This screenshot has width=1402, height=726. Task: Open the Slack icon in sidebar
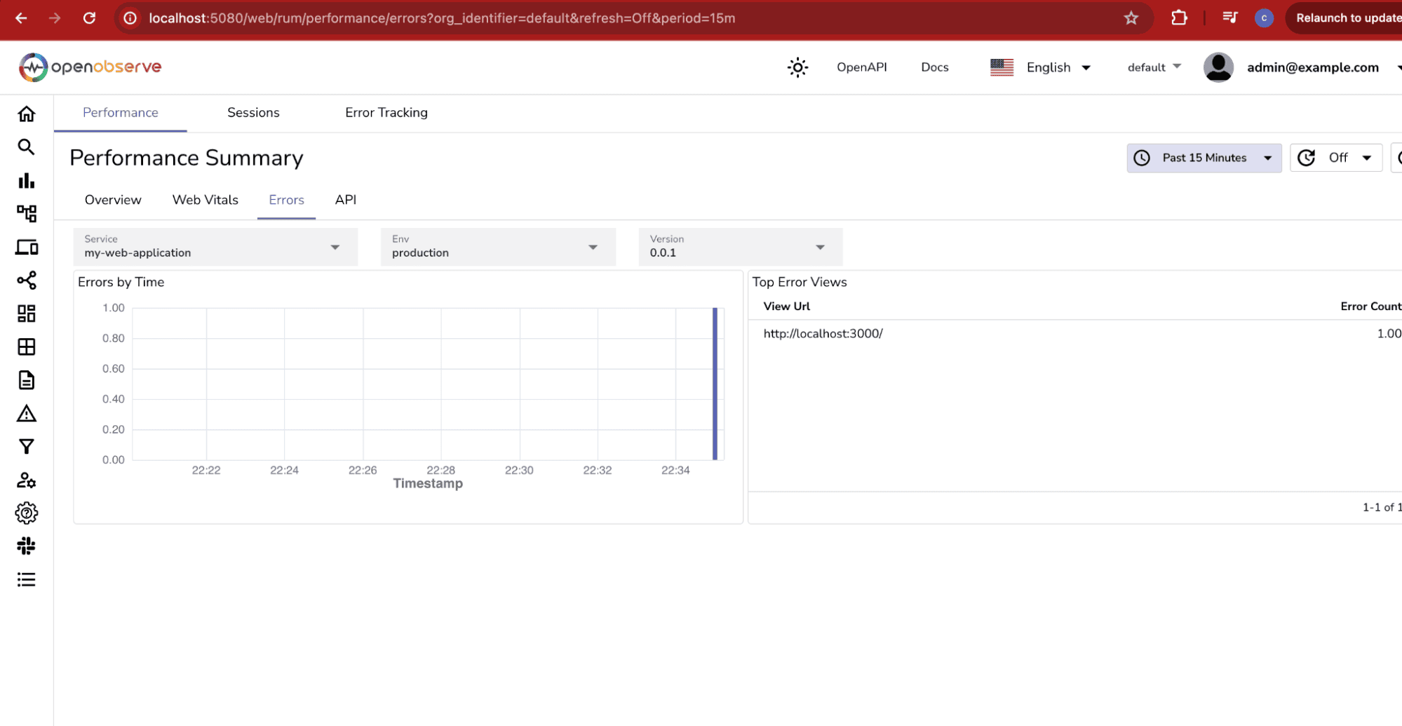26,546
